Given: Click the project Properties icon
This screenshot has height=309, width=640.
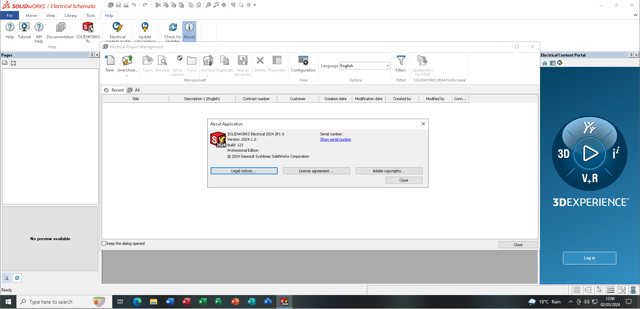Looking at the screenshot, I should (x=277, y=61).
